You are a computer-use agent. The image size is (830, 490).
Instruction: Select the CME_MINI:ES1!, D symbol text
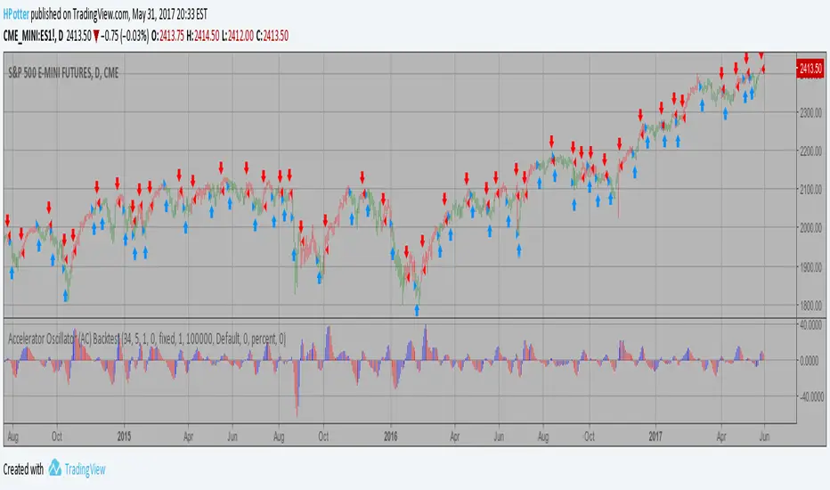33,36
